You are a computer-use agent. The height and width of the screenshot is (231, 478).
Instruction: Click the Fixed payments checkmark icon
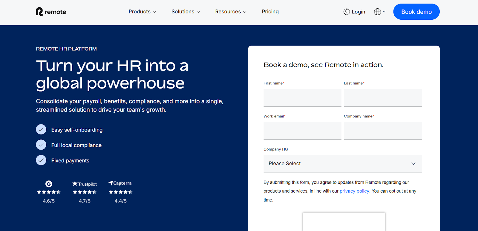[41, 160]
